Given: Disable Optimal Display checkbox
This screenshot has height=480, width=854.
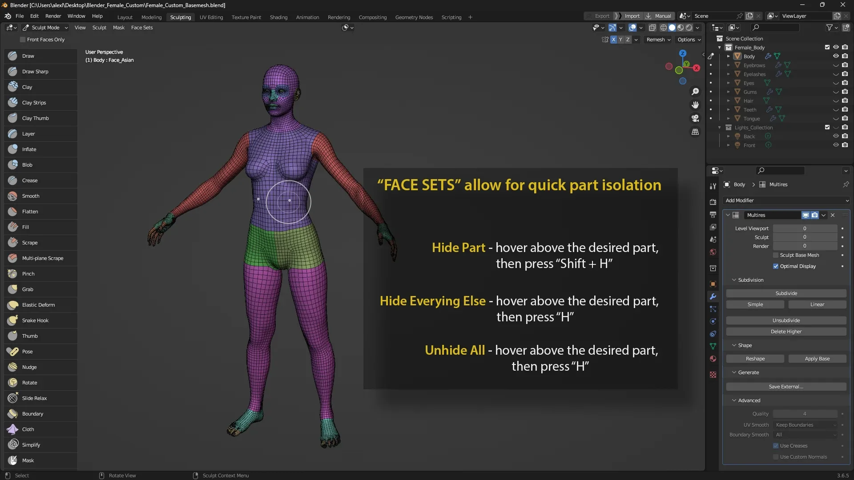Looking at the screenshot, I should [776, 266].
